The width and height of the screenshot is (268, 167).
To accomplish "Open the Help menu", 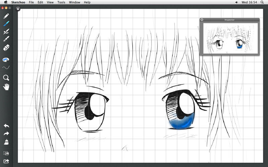I will [x=87, y=2].
